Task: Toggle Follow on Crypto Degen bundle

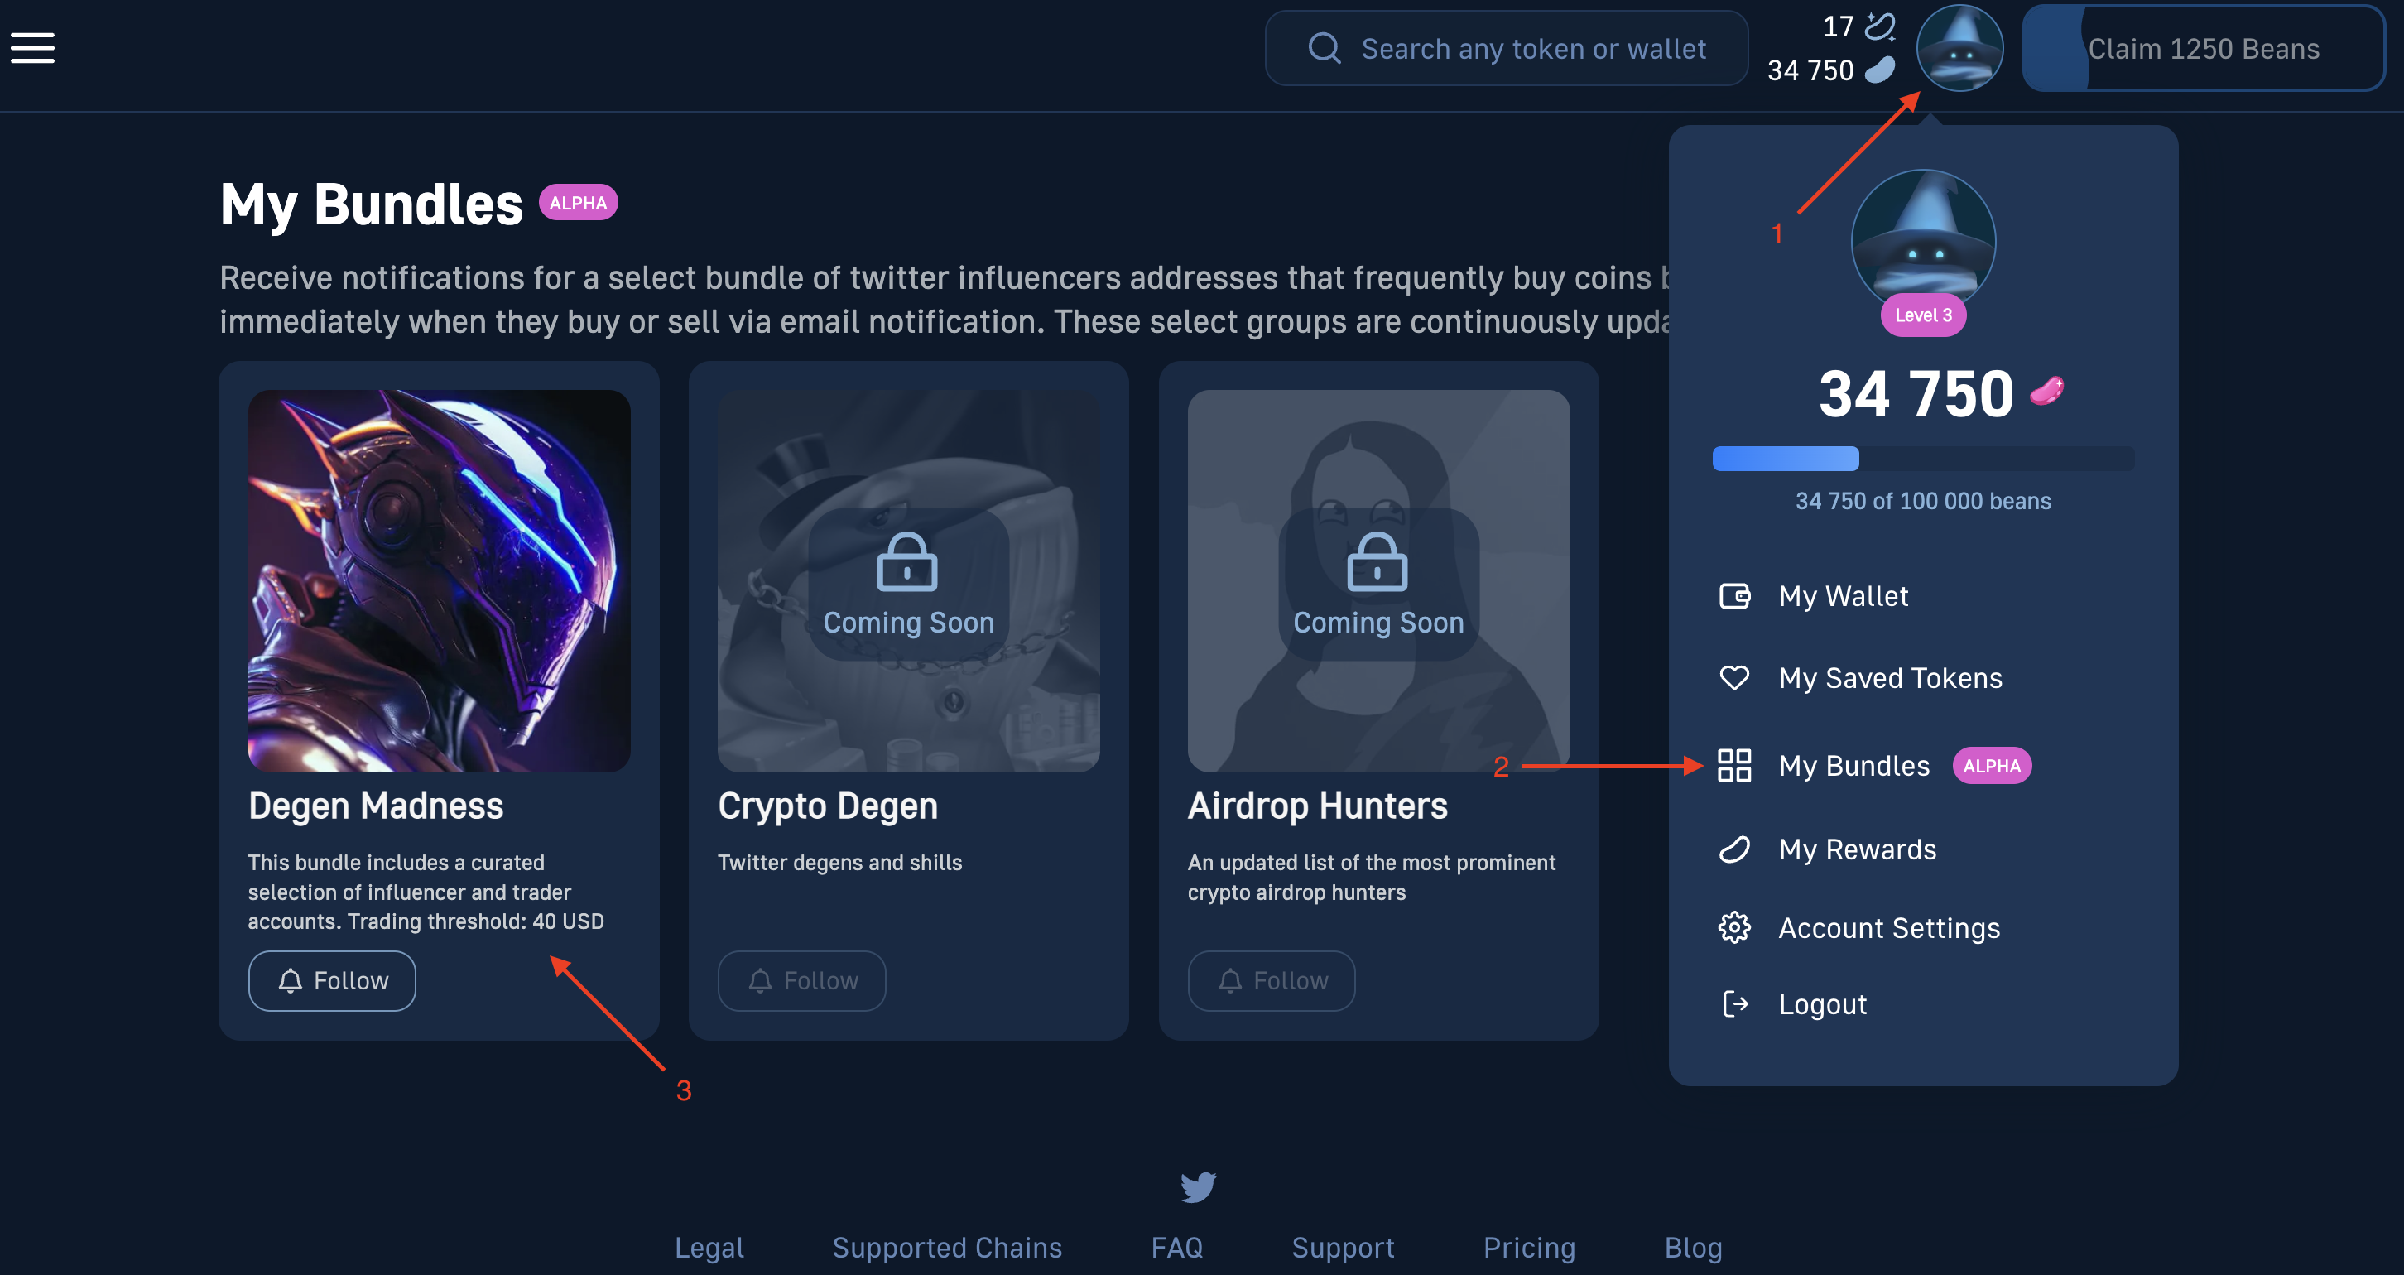Action: 801,981
